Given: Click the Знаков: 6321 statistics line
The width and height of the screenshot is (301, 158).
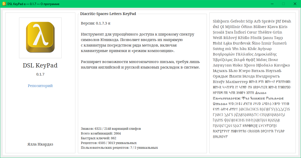Looking at the screenshot, I should click(x=111, y=128).
